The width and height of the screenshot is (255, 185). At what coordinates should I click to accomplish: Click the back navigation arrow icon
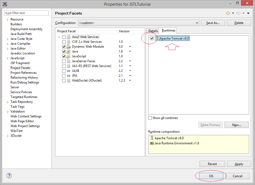pyautogui.click(x=228, y=13)
